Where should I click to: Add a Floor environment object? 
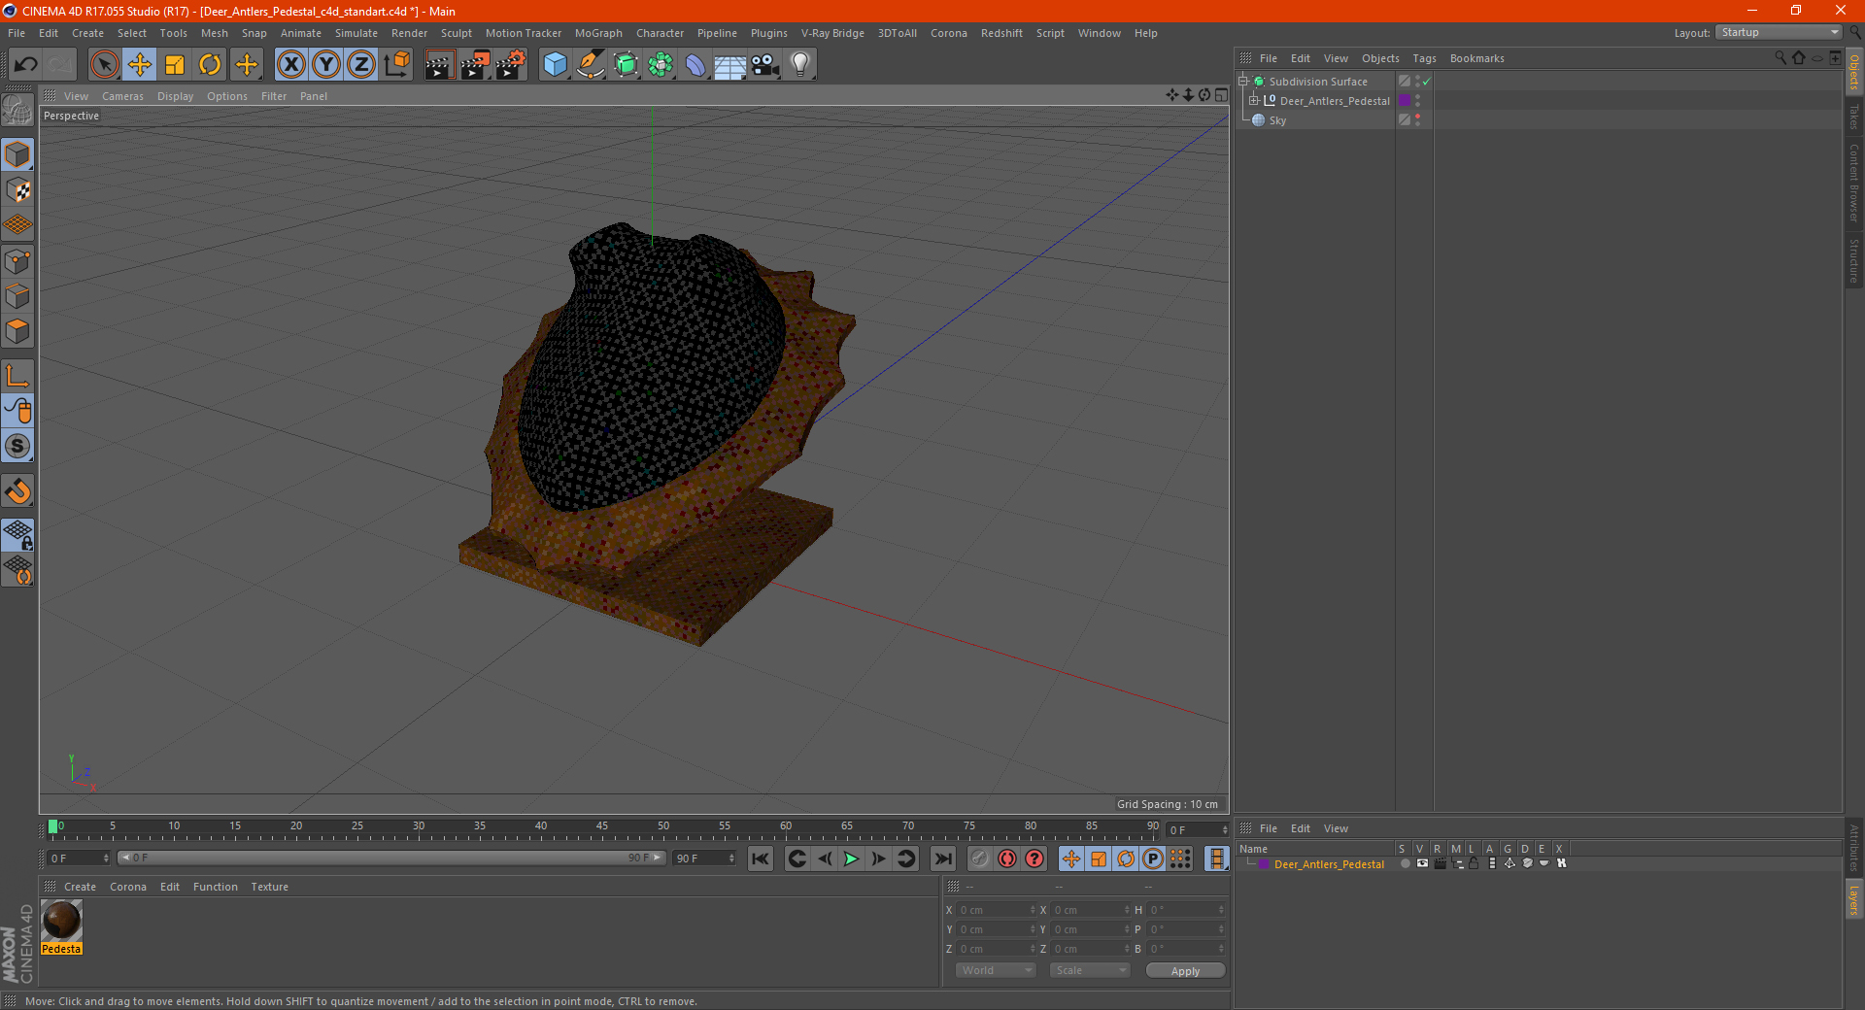(730, 65)
